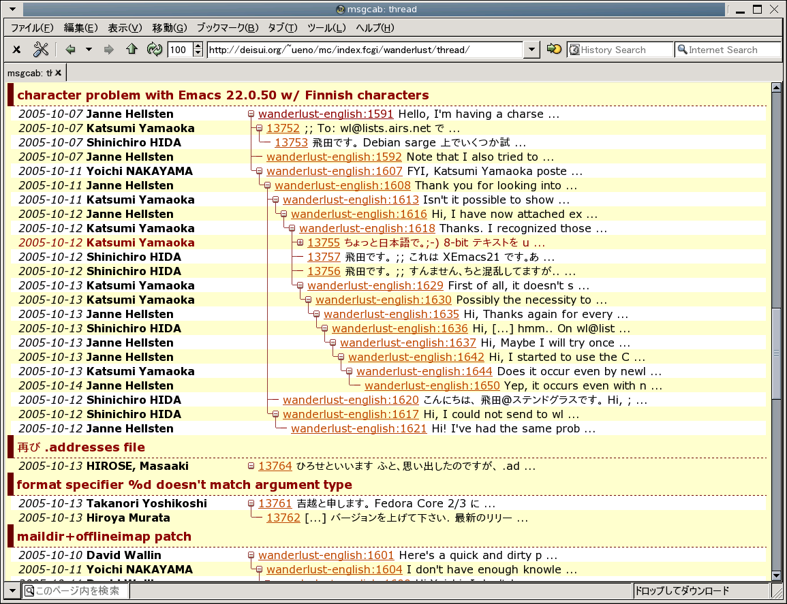Reload the page with refresh icon

155,50
